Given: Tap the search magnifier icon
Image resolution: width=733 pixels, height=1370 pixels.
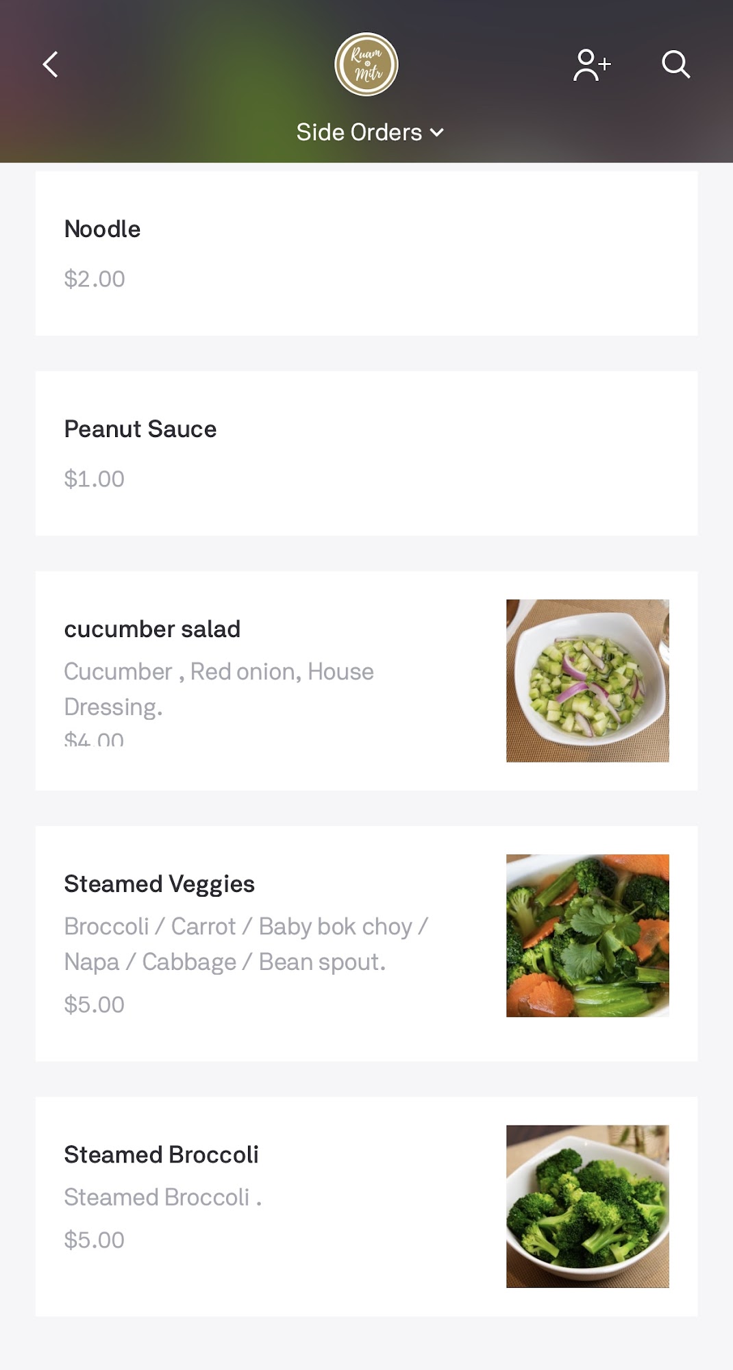Looking at the screenshot, I should tap(675, 64).
